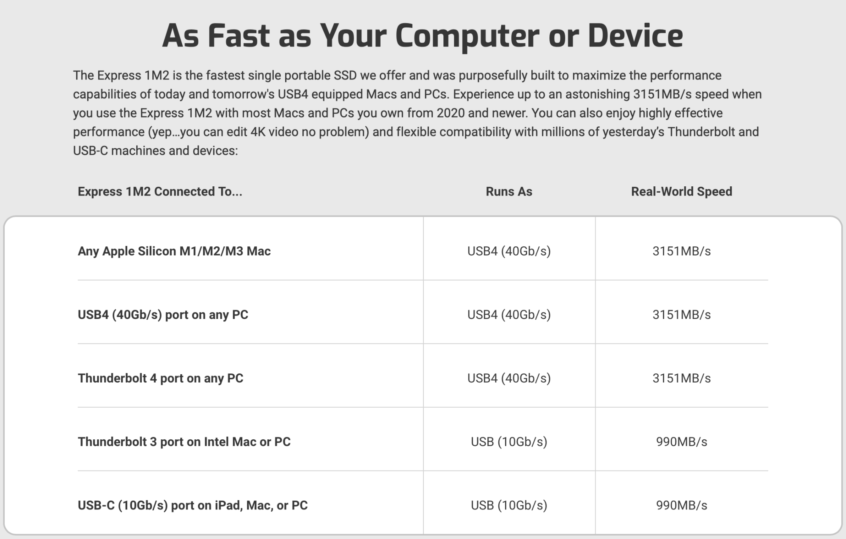Click USB (10Gb/s) in the USB-C row
The height and width of the screenshot is (539, 846).
click(x=509, y=505)
